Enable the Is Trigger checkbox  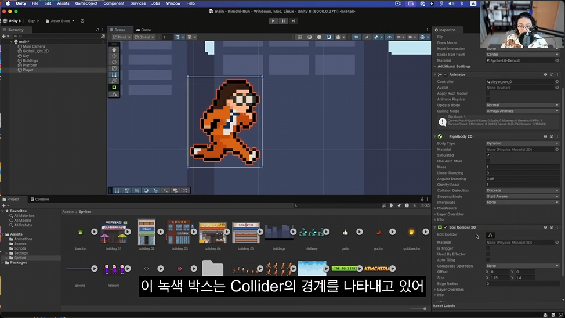click(488, 248)
